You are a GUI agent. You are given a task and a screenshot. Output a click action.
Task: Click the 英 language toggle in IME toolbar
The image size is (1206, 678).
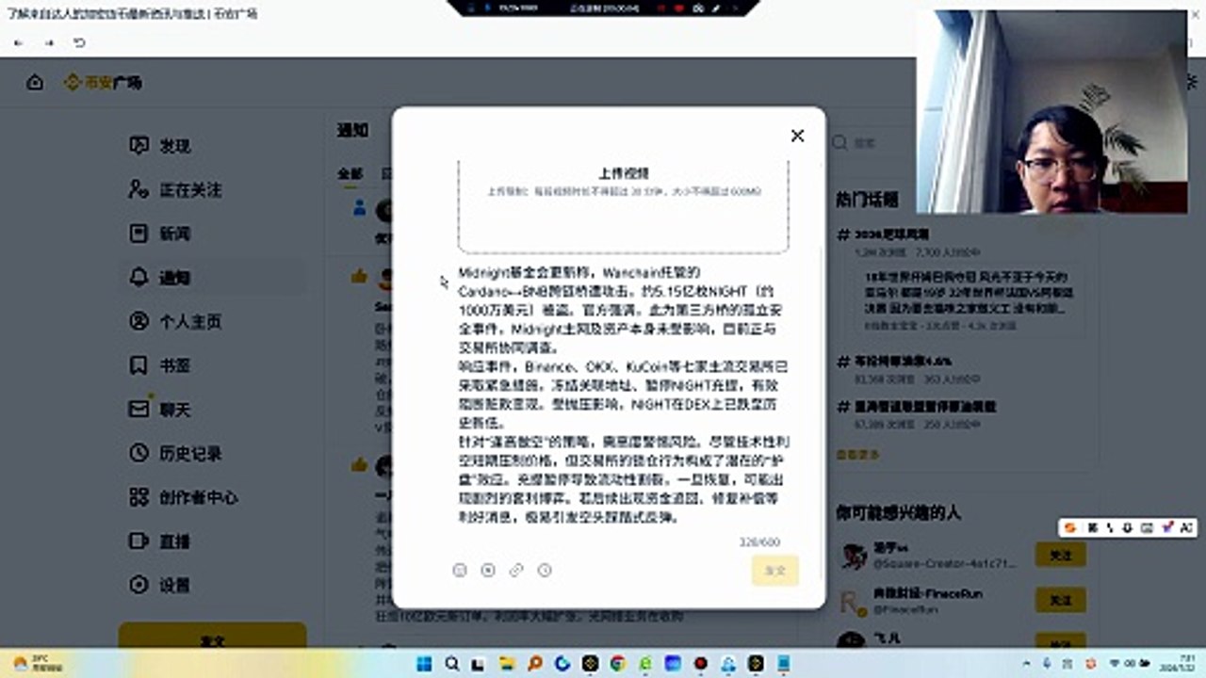tap(1092, 528)
